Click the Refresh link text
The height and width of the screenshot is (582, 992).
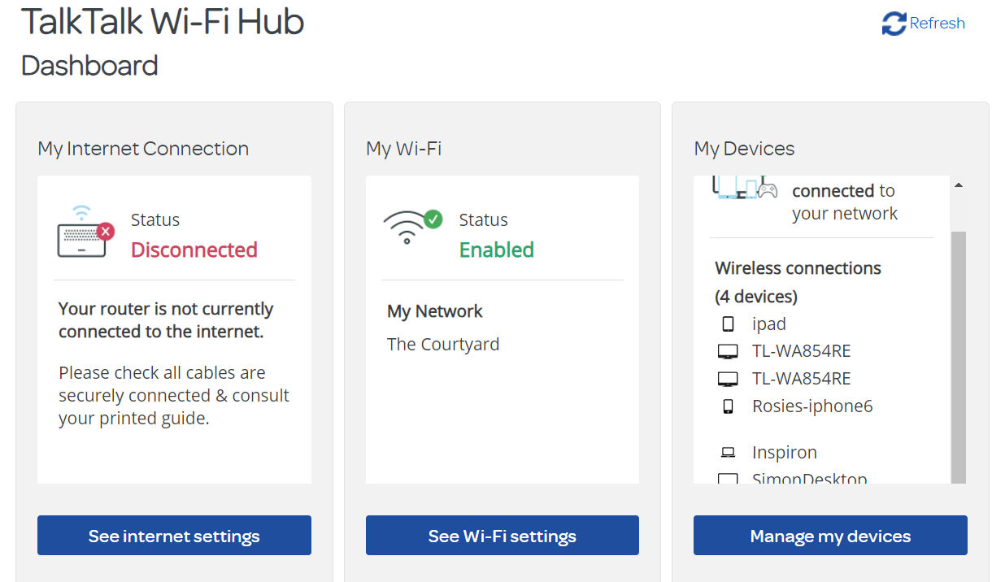point(935,23)
